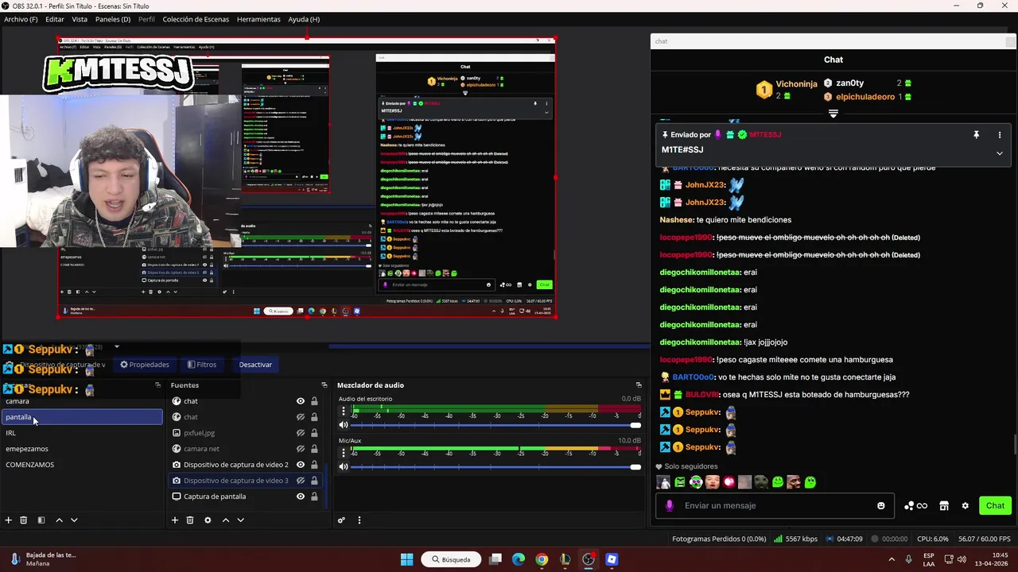Viewport: 1018px width, 572px height.
Task: Open the Paneles menu
Action: 113,19
